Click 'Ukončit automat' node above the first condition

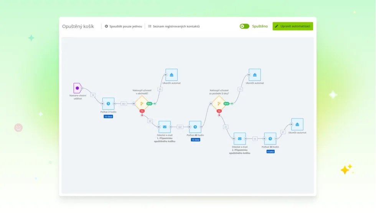point(172,75)
